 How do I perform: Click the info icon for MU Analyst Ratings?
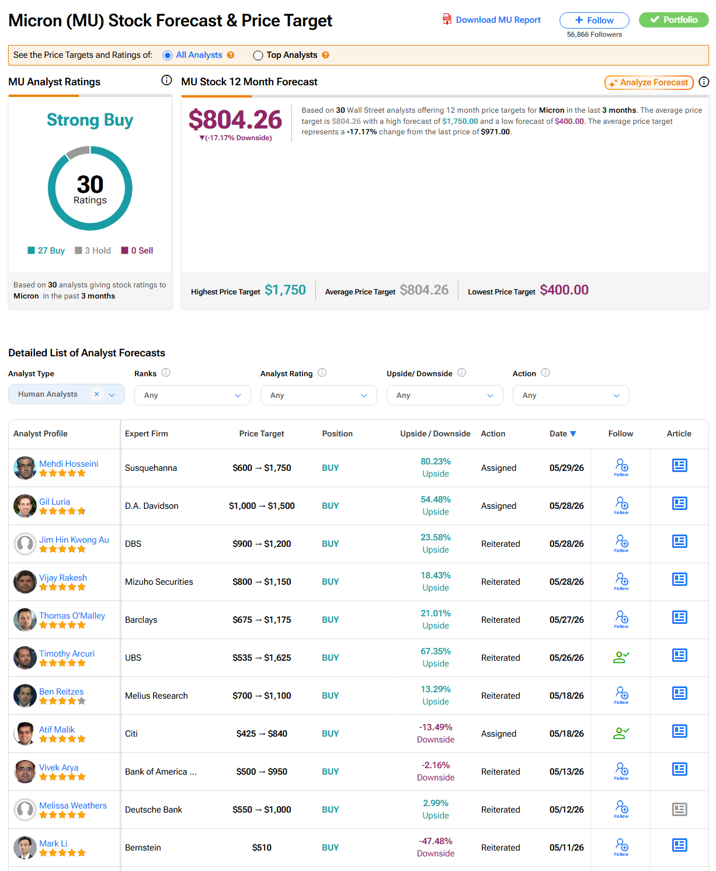point(166,80)
